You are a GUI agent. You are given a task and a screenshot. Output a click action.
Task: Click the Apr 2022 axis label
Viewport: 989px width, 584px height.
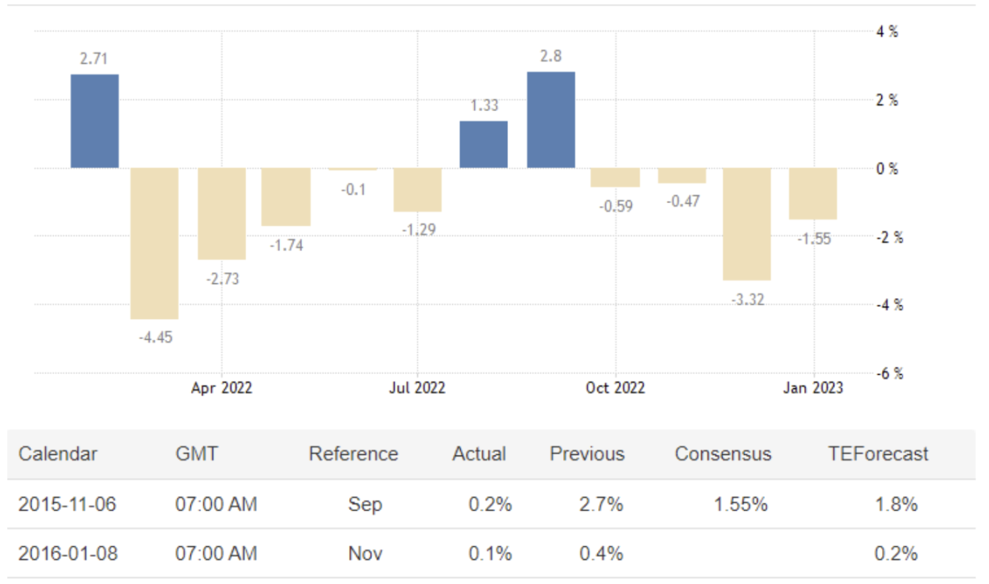(221, 388)
